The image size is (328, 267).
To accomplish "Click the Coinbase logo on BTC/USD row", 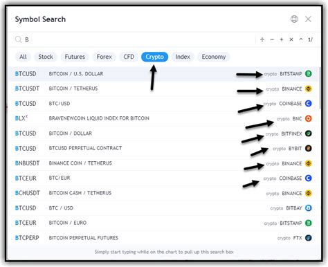I will 309,104.
